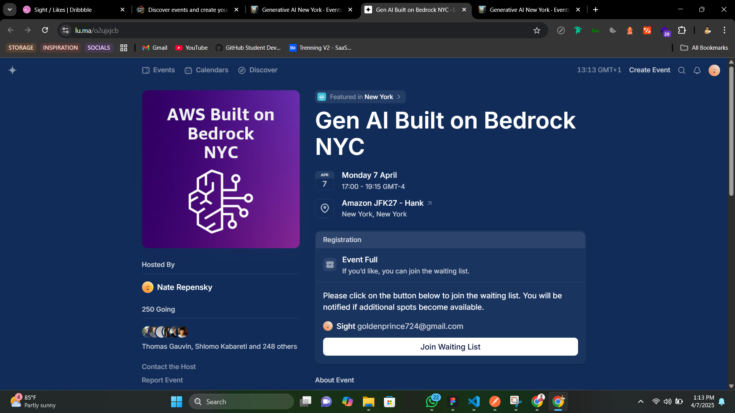Open the Chrome extensions puzzle icon

point(682,30)
